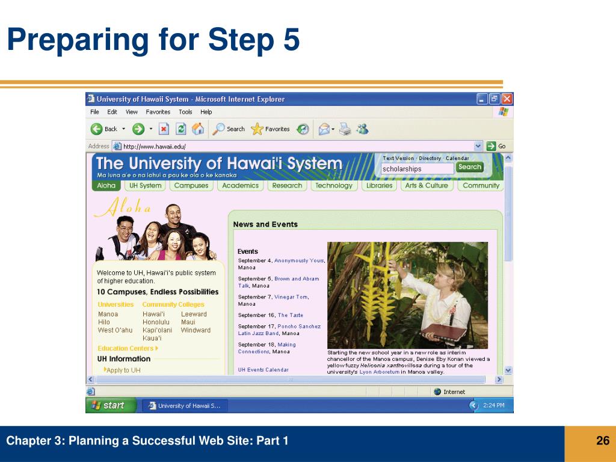Open the Tools menu

[185, 112]
